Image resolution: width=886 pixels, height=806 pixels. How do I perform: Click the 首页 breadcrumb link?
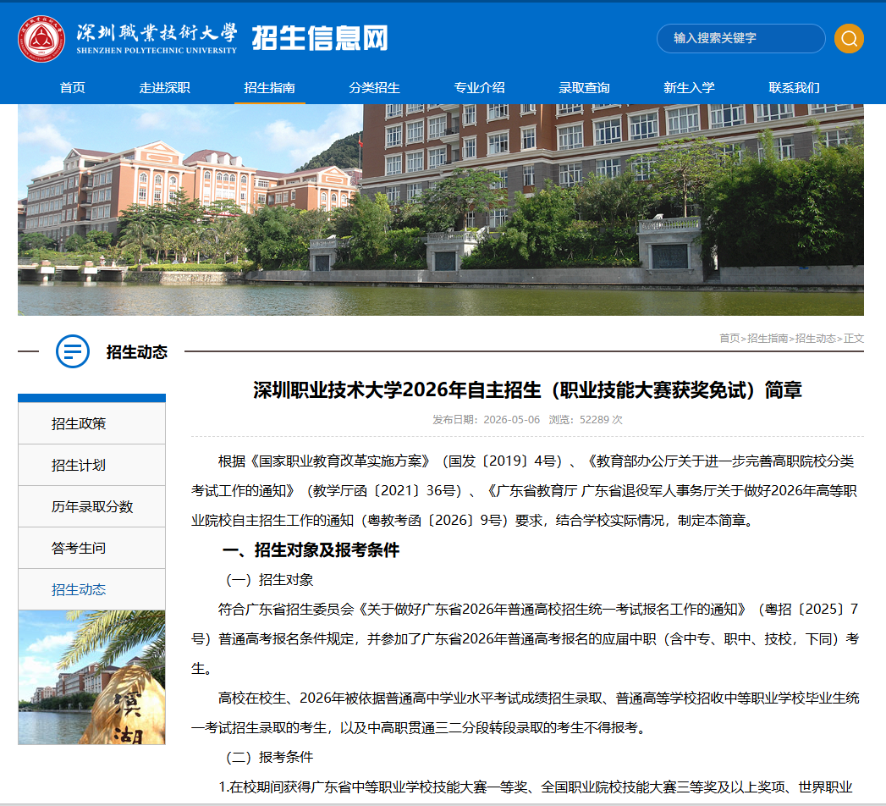pos(729,338)
